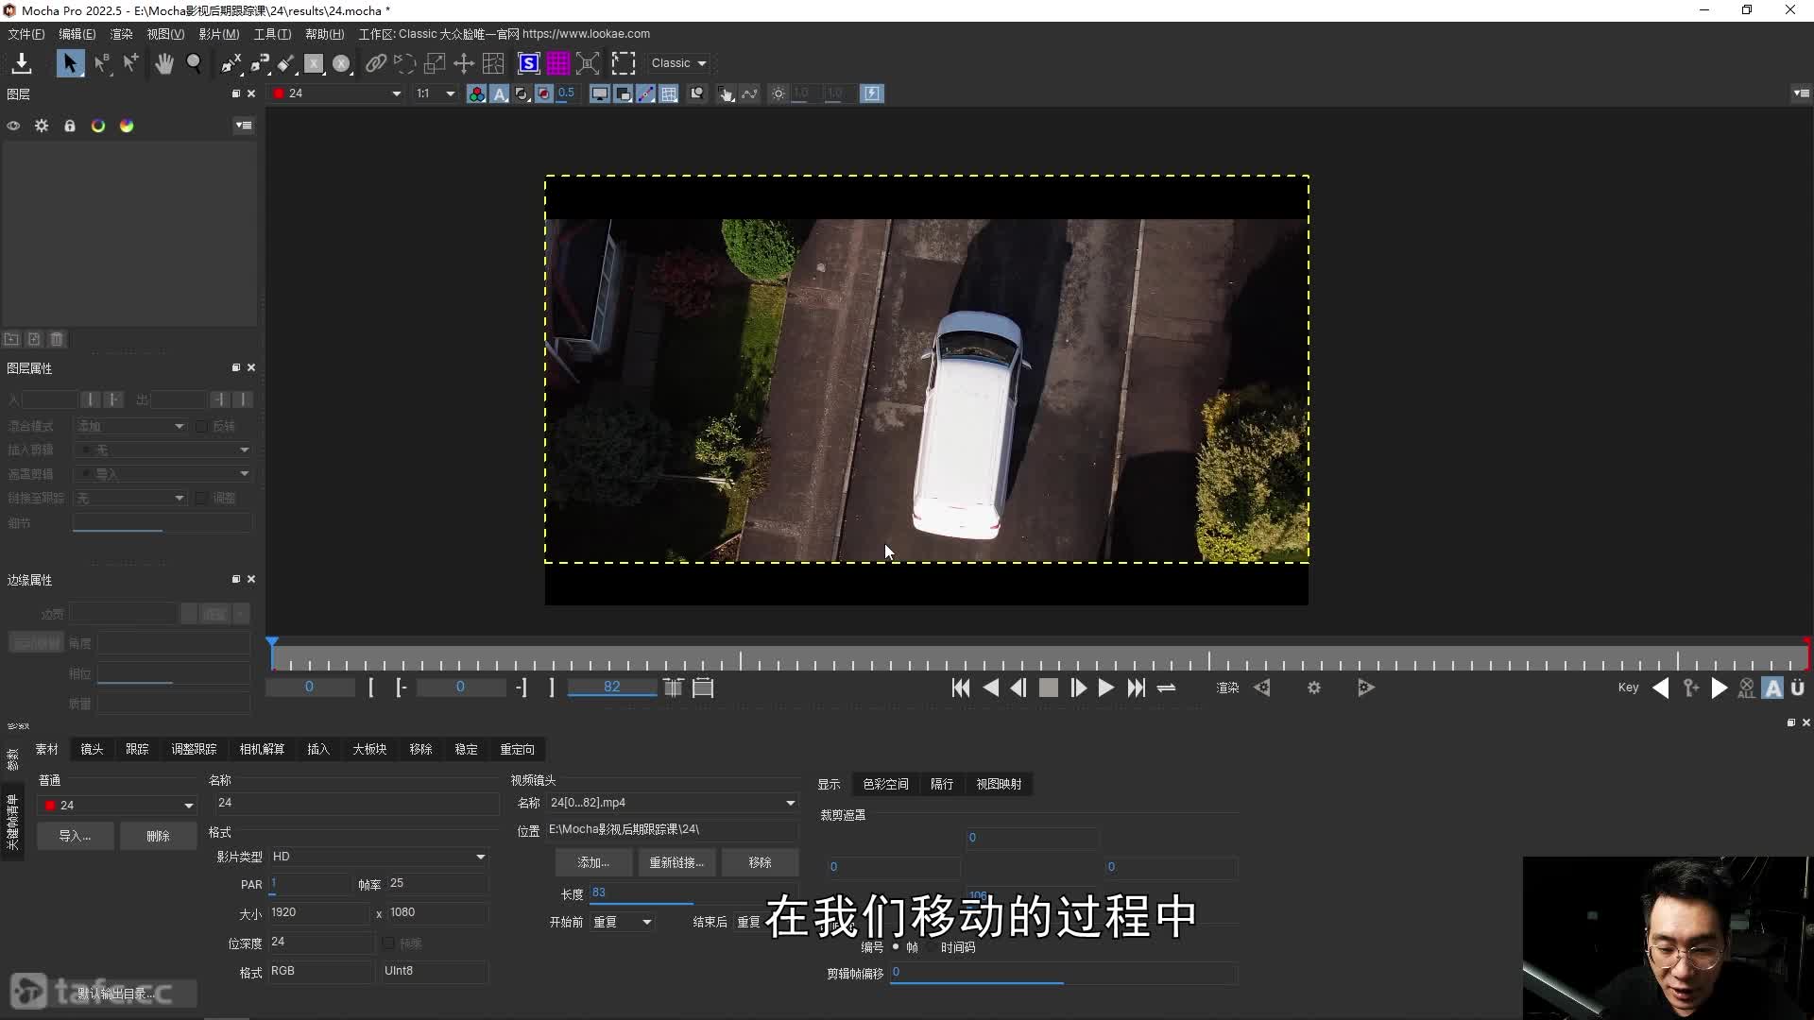Select the ellipse X-Spline shape tool
The image size is (1814, 1020).
342,63
